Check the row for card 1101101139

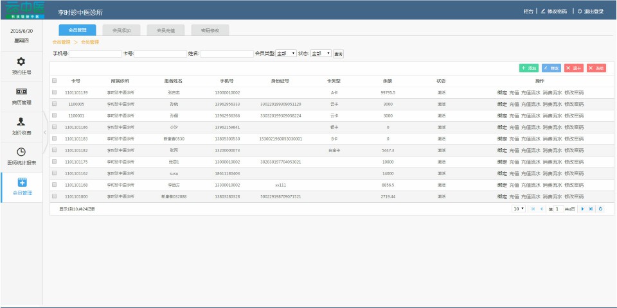pos(55,92)
